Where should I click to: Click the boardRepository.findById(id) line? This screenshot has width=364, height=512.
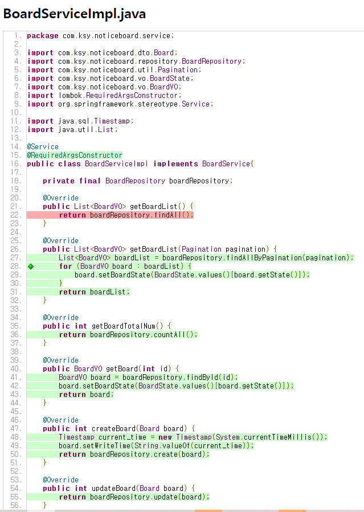pos(148,377)
